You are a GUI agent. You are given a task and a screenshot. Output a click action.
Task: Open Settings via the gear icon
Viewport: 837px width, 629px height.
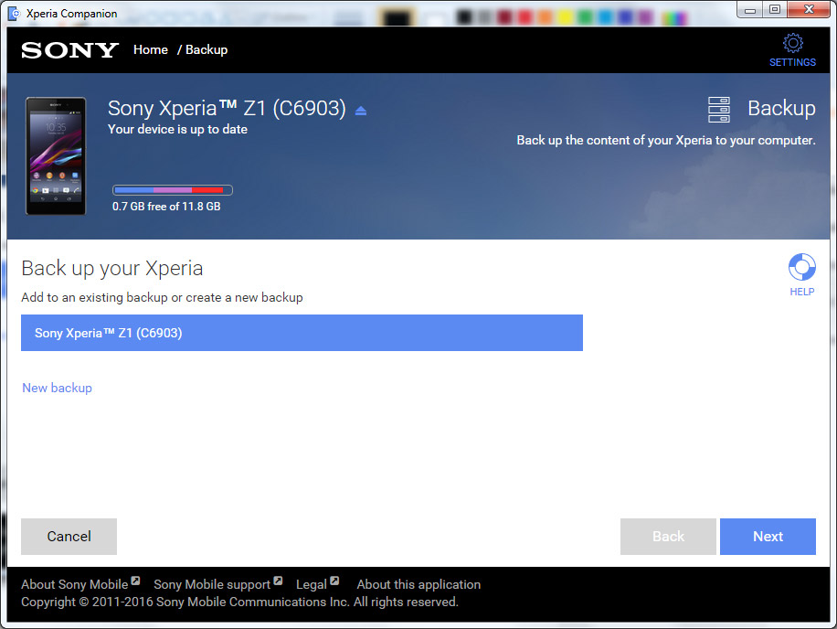(793, 43)
